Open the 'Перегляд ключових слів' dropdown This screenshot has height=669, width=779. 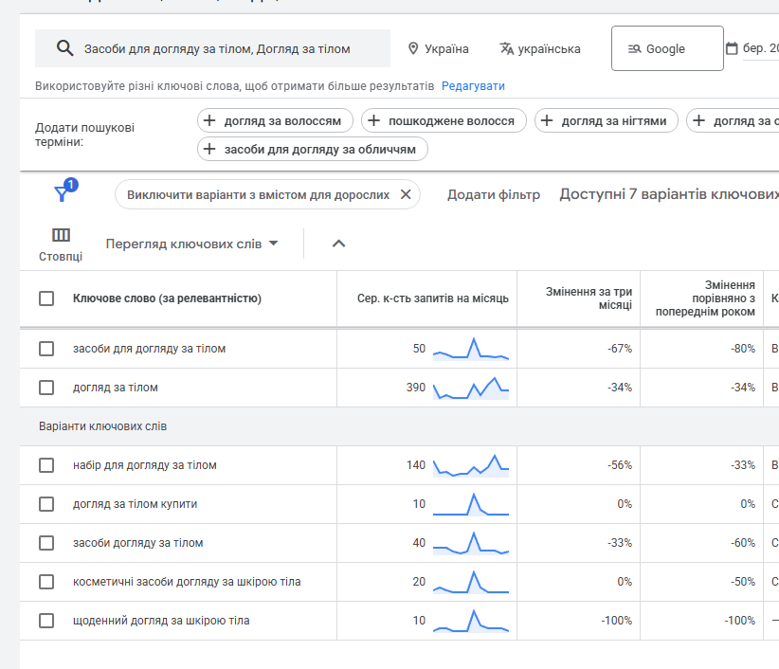[192, 244]
